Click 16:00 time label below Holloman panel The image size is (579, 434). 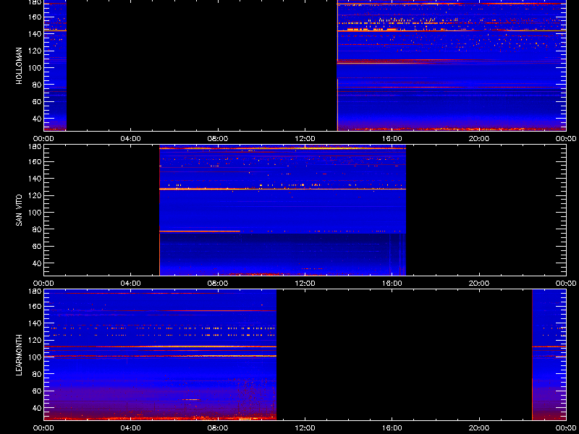[x=392, y=139]
